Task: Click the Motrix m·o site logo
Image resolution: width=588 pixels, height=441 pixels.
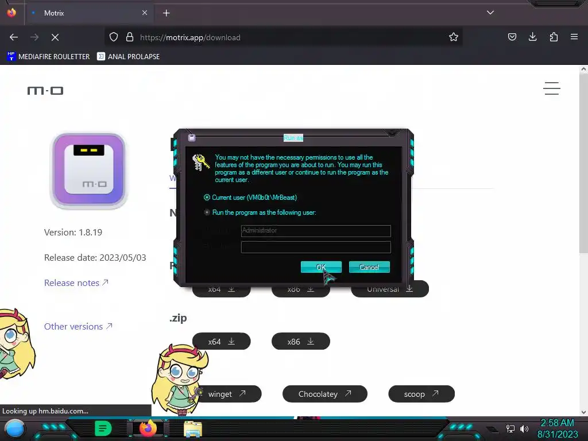Action: coord(45,90)
